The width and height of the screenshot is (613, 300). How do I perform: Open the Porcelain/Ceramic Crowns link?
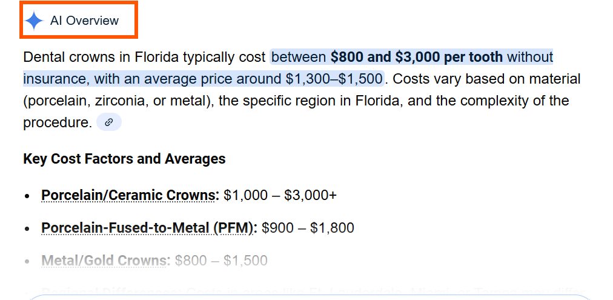(130, 195)
